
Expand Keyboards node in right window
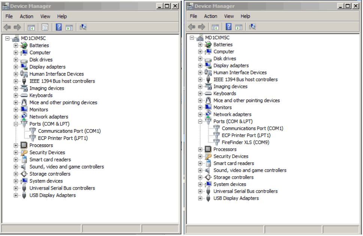(200, 94)
